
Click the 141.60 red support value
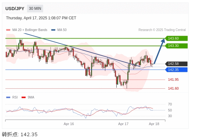173,88
